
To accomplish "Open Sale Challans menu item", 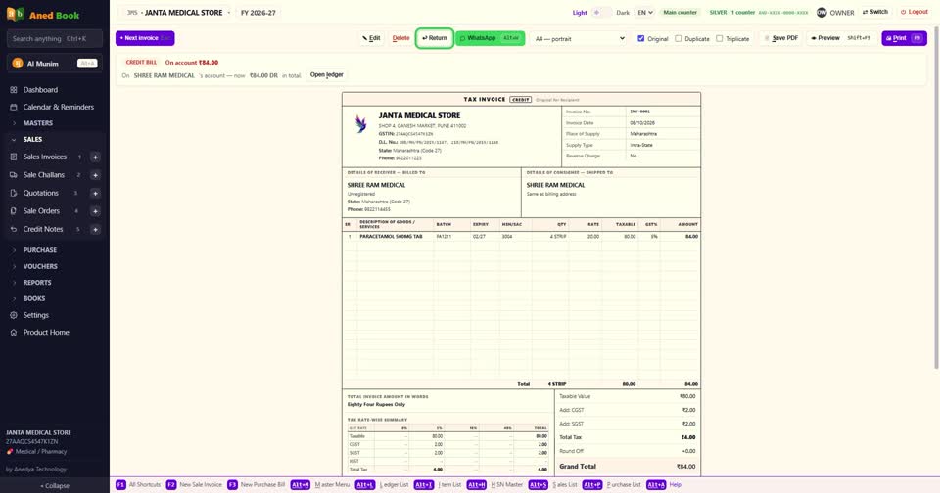I will pyautogui.click(x=44, y=175).
